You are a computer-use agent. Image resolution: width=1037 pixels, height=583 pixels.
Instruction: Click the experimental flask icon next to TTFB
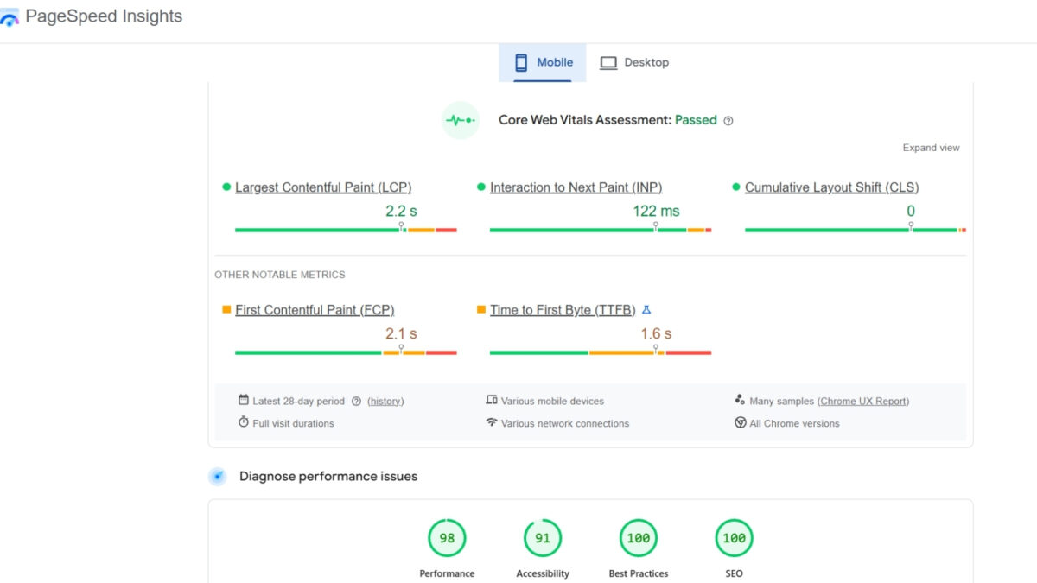pyautogui.click(x=646, y=310)
